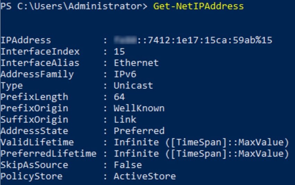Image resolution: width=295 pixels, height=185 pixels.
Task: Click the PreferredLifetime property label
Action: point(48,153)
